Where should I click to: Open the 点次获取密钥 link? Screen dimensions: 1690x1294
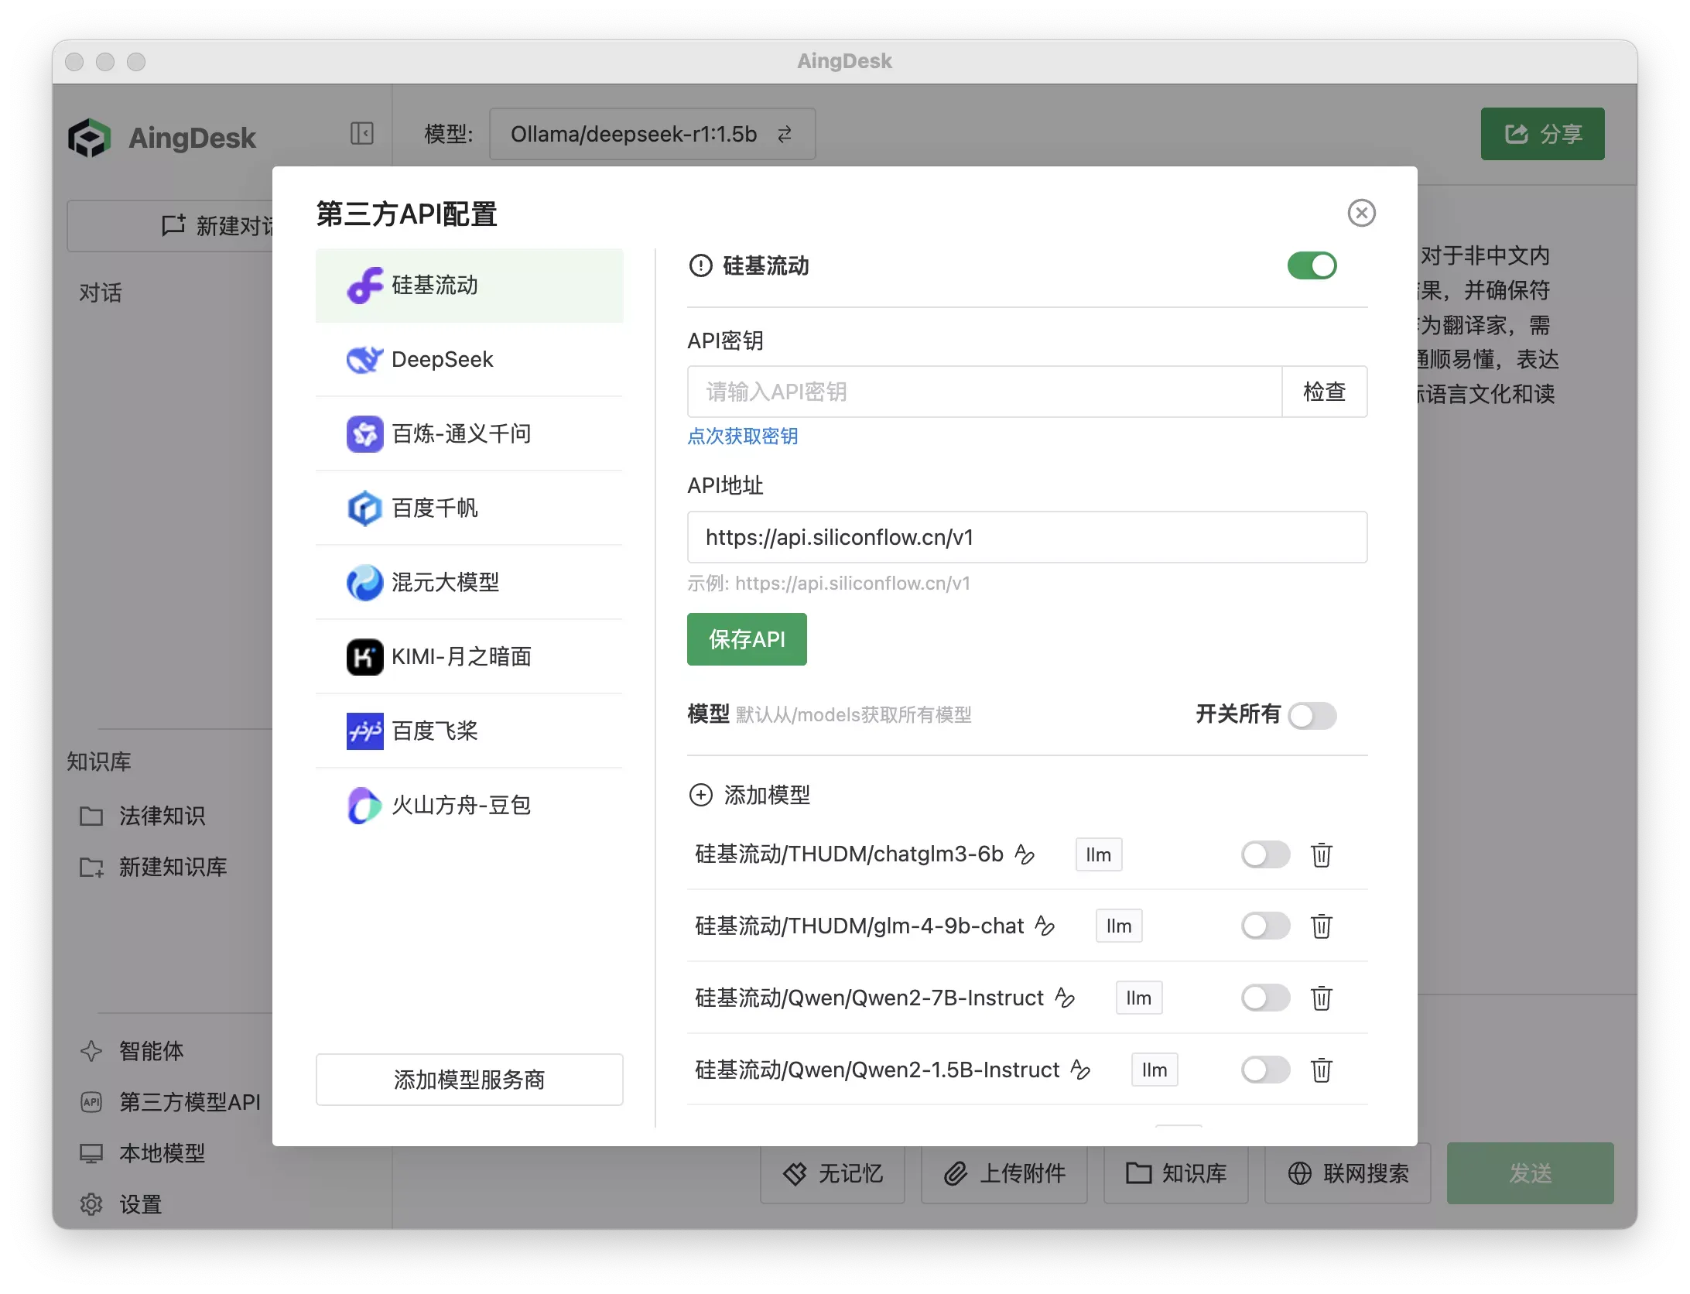(742, 436)
